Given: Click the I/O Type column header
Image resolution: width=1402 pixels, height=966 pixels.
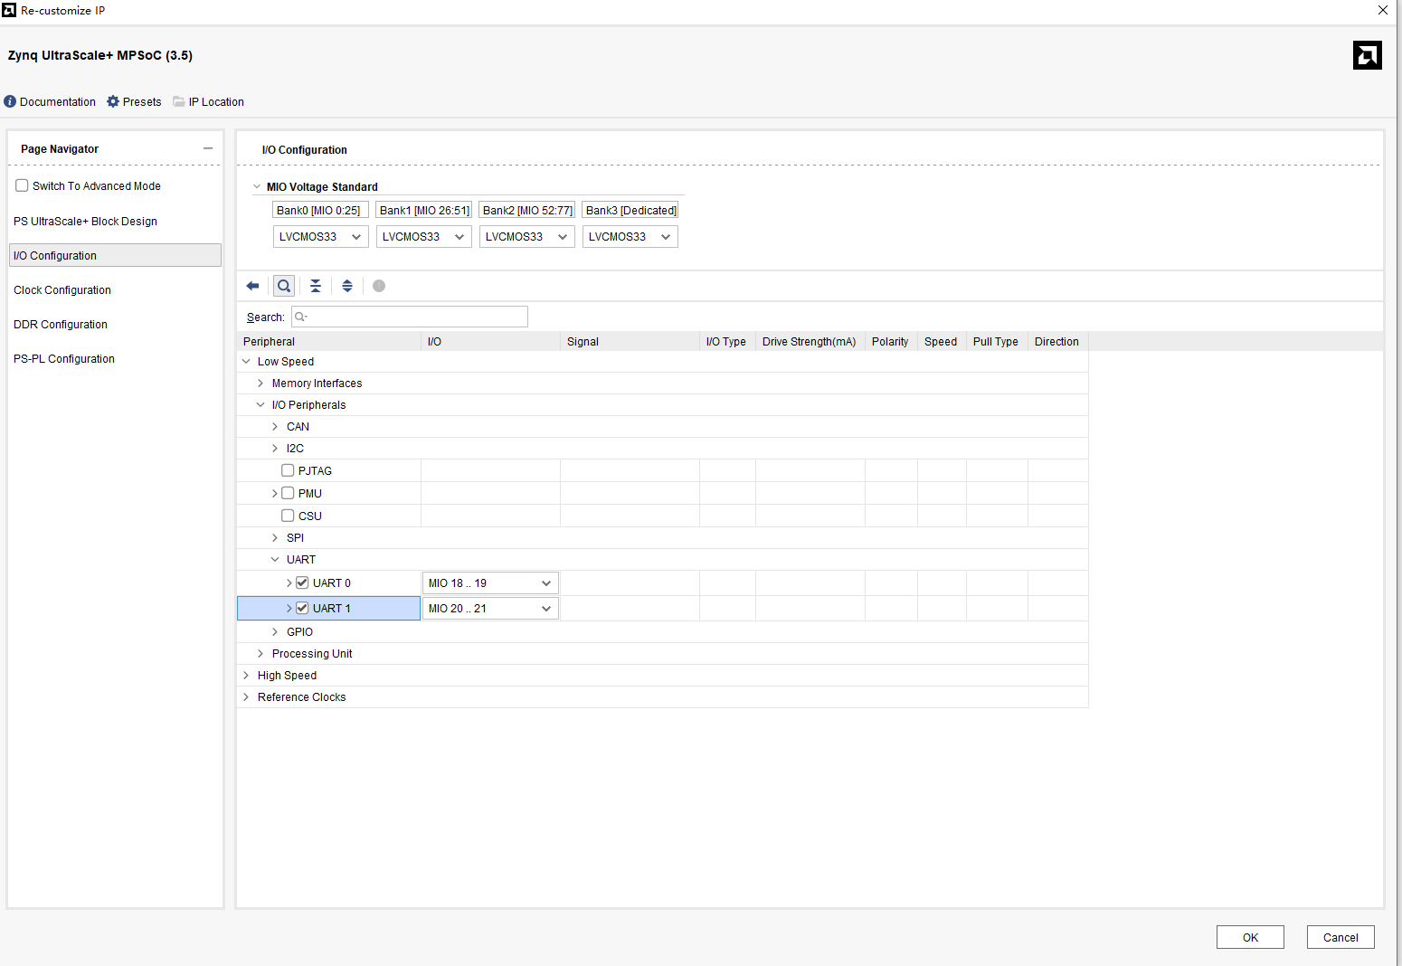Looking at the screenshot, I should point(726,342).
